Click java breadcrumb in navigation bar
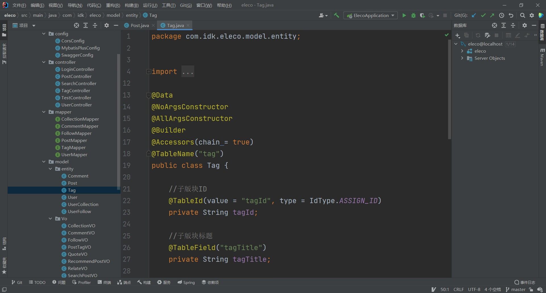The image size is (546, 293). [52, 15]
